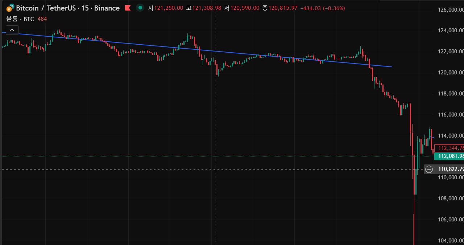The image size is (464, 245).
Task: Click the crosshair price label 110,822.79
Action: (x=451, y=169)
